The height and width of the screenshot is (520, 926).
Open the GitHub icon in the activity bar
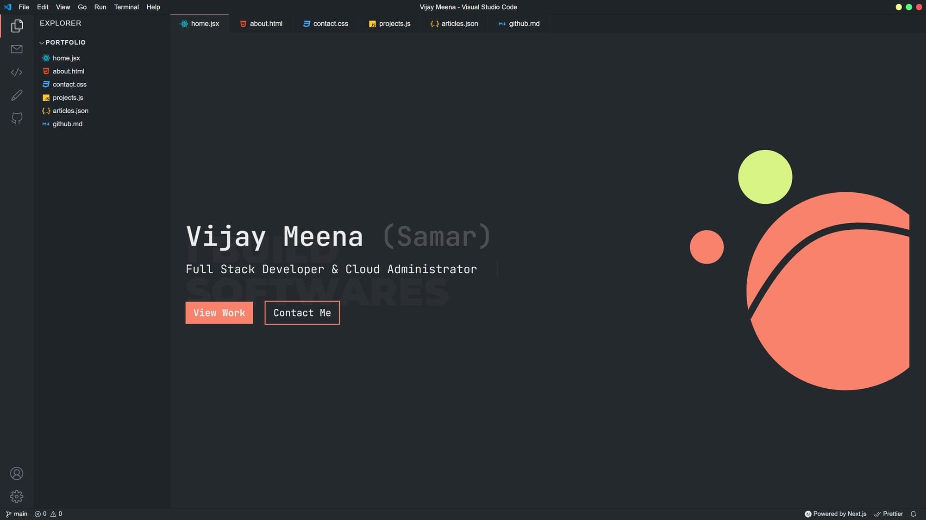coord(17,118)
